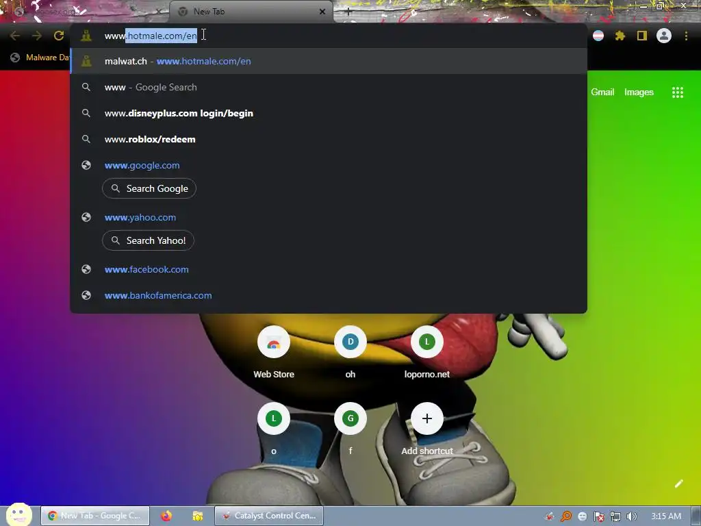Open the Action Center flag tray icon
The height and width of the screenshot is (526, 701).
pyautogui.click(x=598, y=516)
